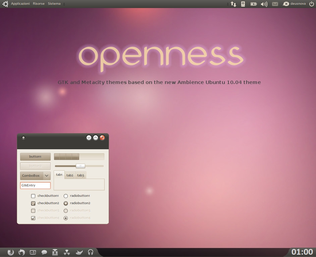Launch Firefox from the bottom dock
The image size is (316, 257).
10,252
